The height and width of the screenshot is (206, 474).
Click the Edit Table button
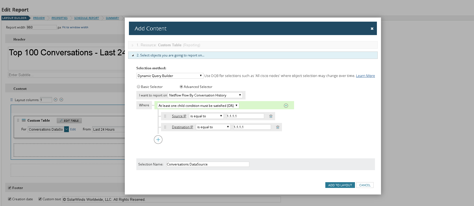tap(69, 121)
